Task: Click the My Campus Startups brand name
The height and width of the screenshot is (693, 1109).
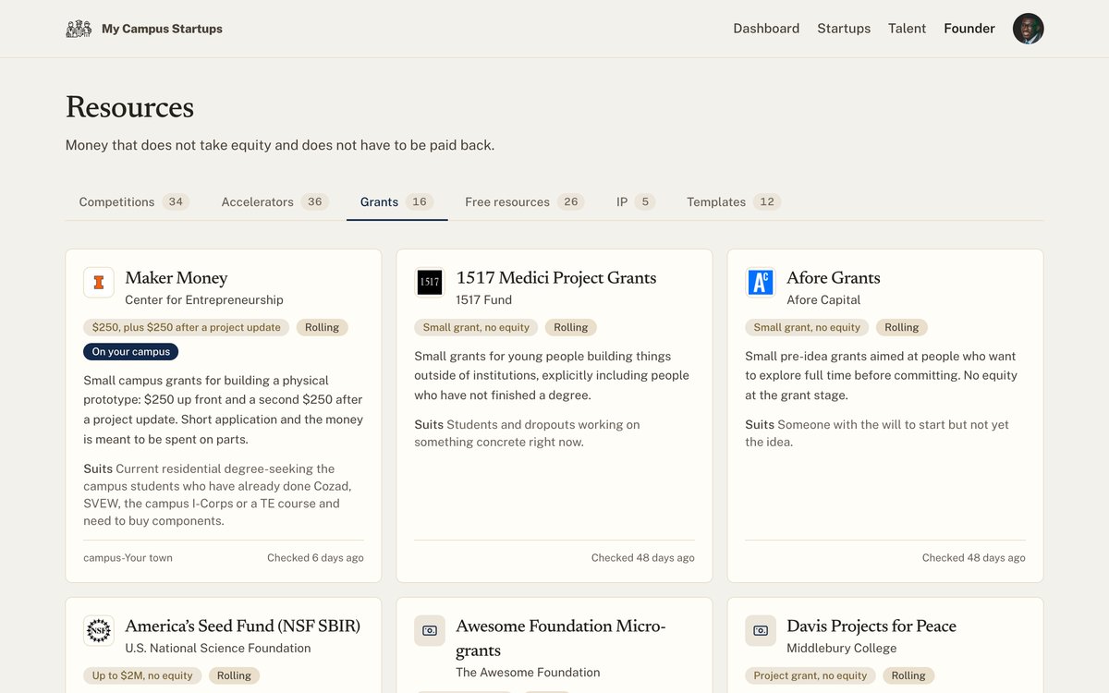Action: point(162,29)
